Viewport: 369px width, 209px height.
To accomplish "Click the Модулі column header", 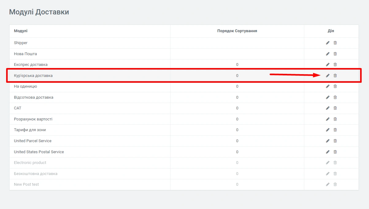I will click(x=21, y=31).
